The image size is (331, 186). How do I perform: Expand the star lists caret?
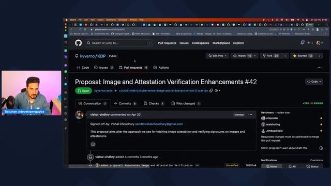click(x=320, y=56)
